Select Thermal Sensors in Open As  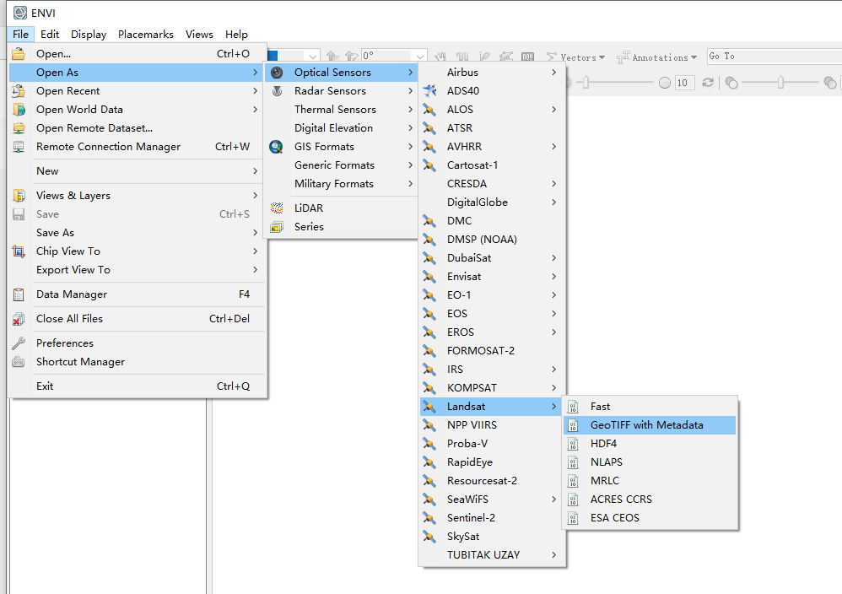(341, 110)
